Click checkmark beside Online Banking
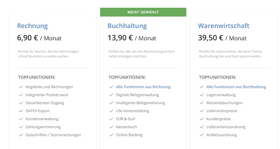The height and width of the screenshot is (149, 280). [111, 135]
